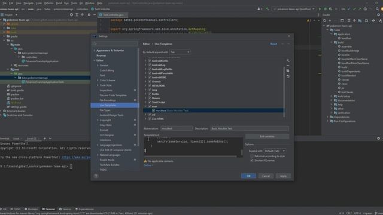The image size is (383, 215).
Task: Open Gradle panel options gear
Action: pos(379,15)
